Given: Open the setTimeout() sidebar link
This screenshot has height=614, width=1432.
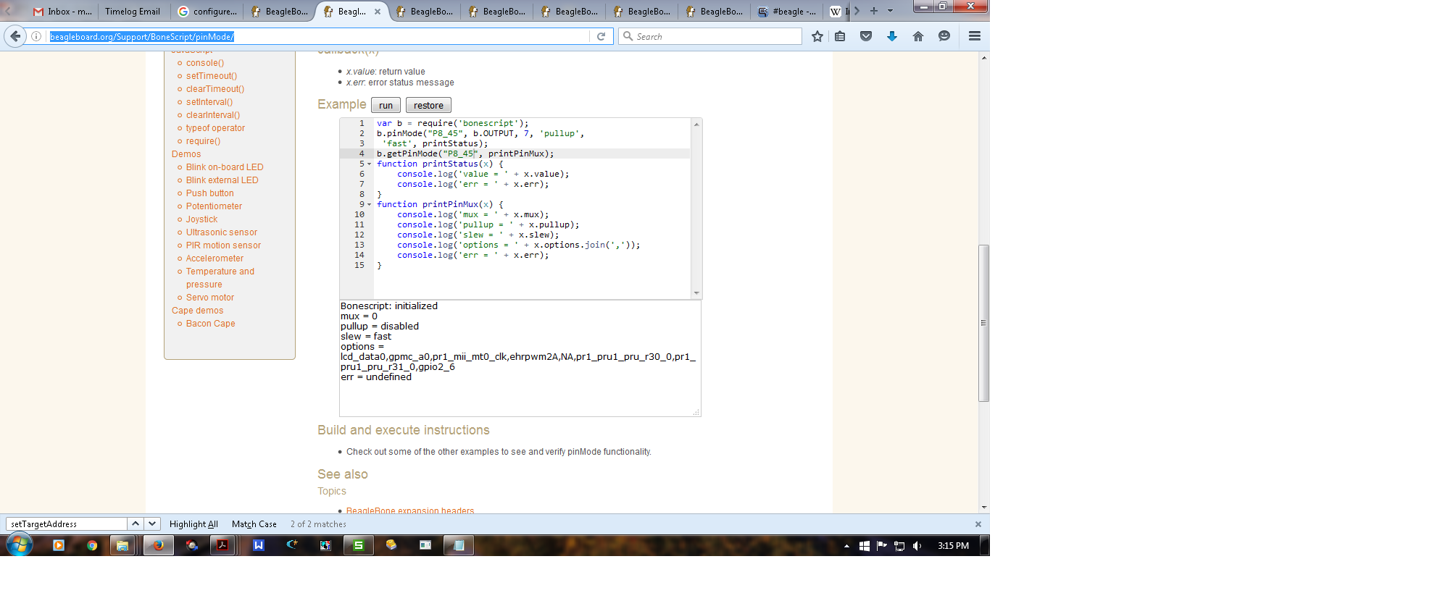Looking at the screenshot, I should (x=212, y=76).
